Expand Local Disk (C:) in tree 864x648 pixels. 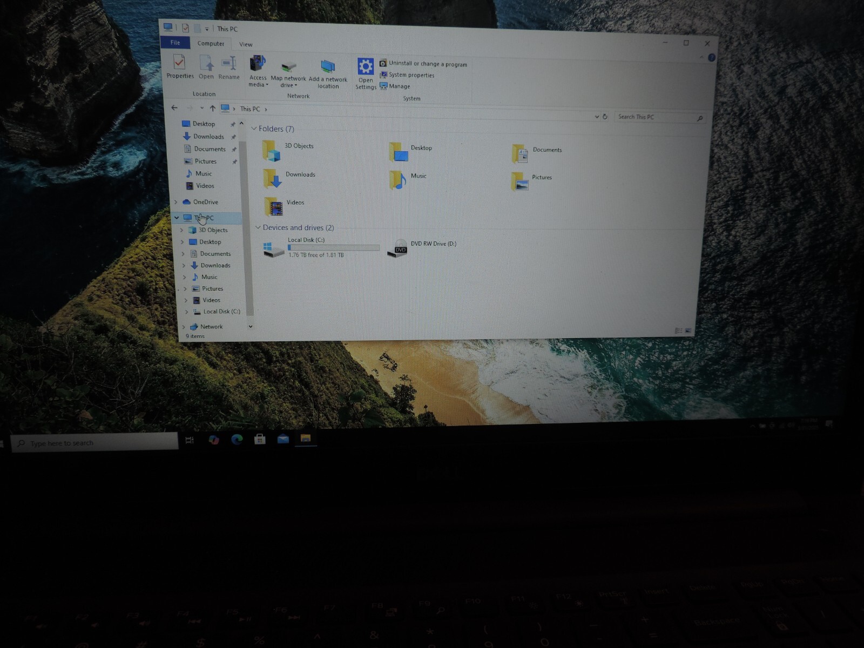pyautogui.click(x=187, y=312)
